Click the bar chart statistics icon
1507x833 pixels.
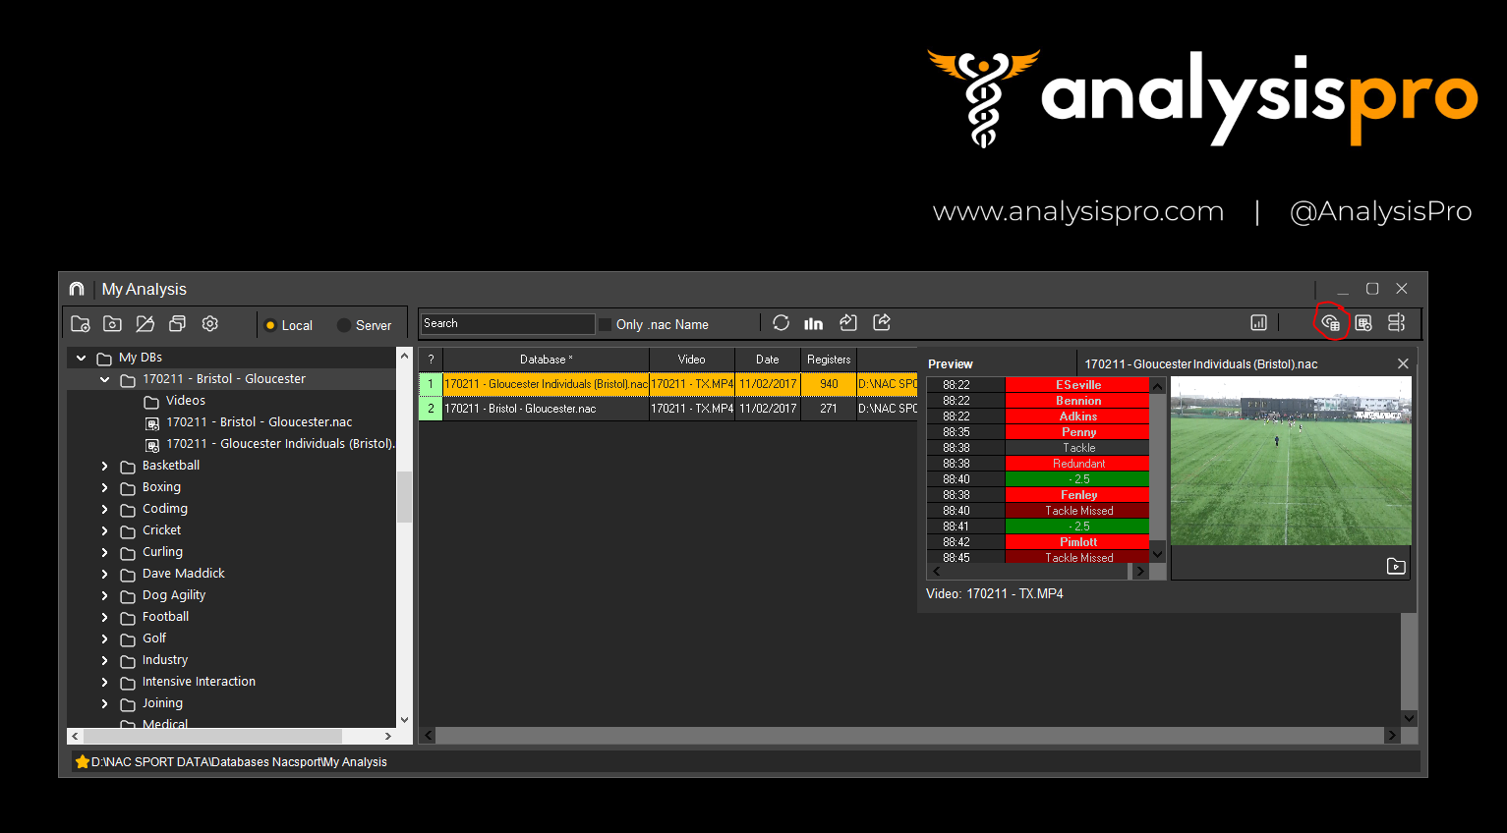(814, 322)
